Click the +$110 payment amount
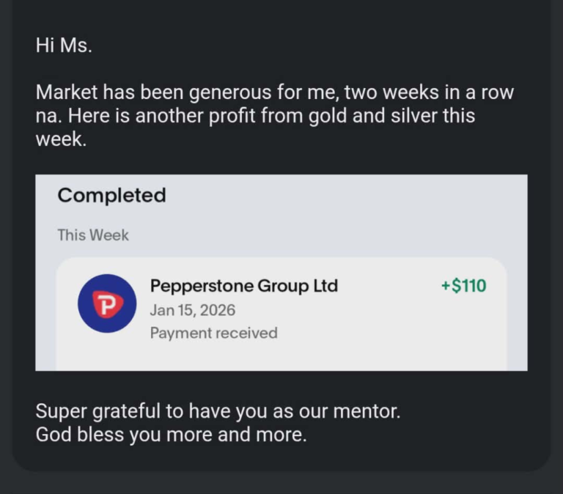This screenshot has width=563, height=494. click(x=463, y=286)
